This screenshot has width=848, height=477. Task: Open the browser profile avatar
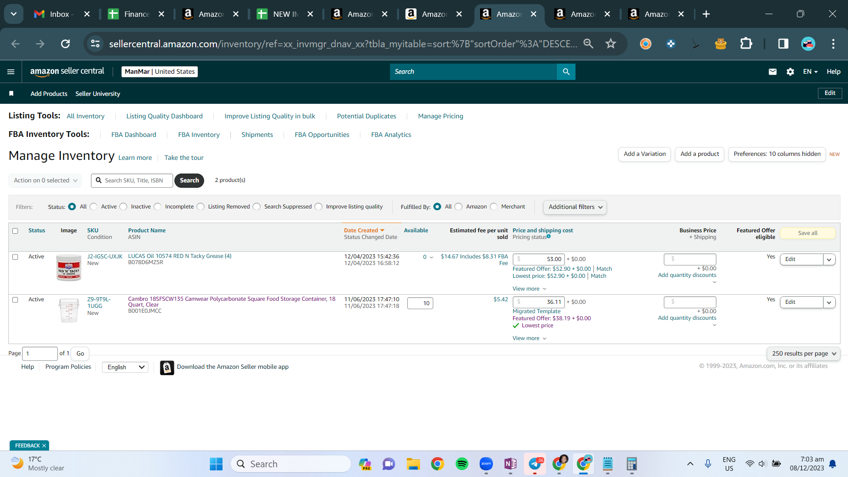pyautogui.click(x=808, y=44)
